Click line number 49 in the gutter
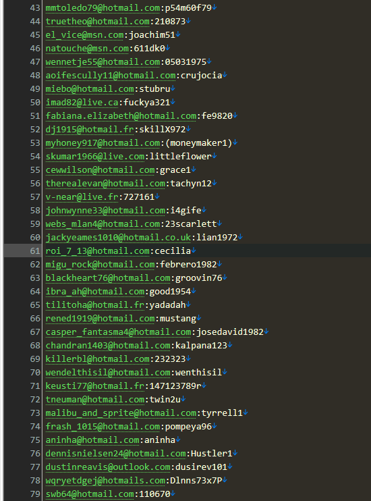Screen dimensions: 371x501 pyautogui.click(x=35, y=89)
